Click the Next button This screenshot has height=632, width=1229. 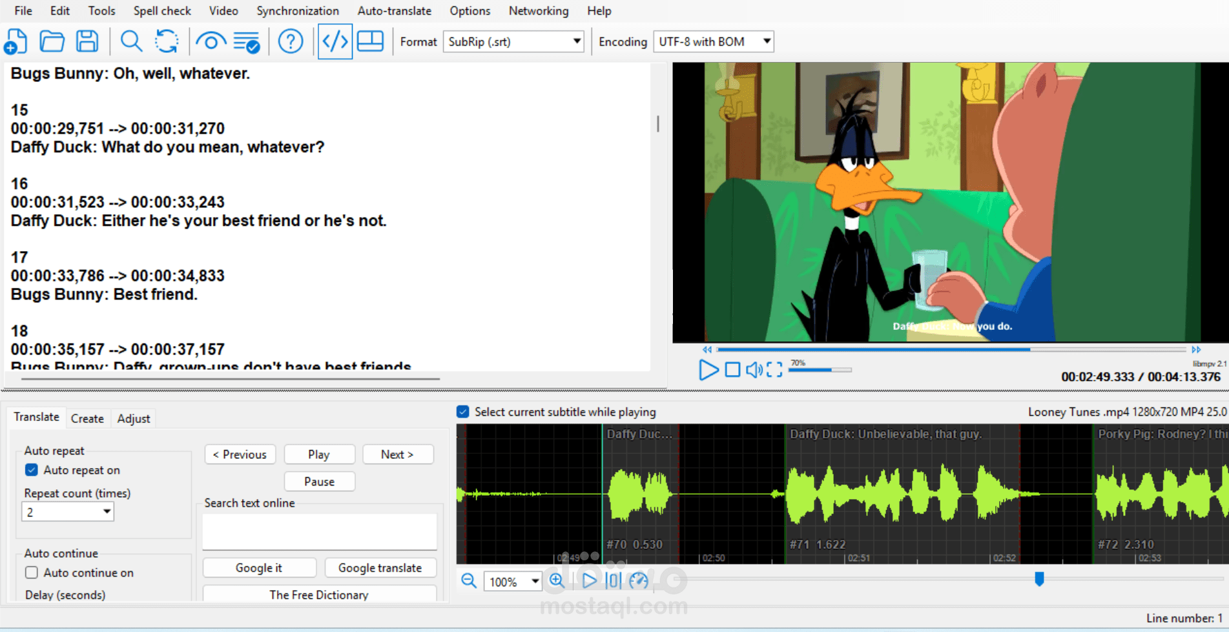tap(398, 454)
